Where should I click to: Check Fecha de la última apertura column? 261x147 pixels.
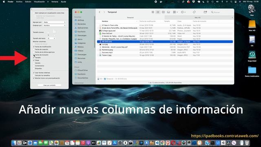point(34,52)
